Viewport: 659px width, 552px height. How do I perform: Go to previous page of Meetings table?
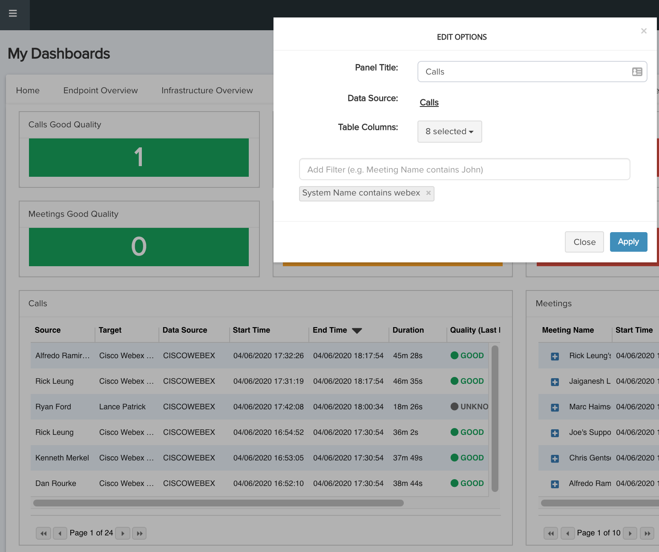[x=568, y=533]
